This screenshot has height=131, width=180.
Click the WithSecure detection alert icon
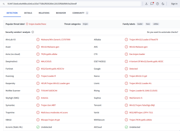tap(126, 120)
